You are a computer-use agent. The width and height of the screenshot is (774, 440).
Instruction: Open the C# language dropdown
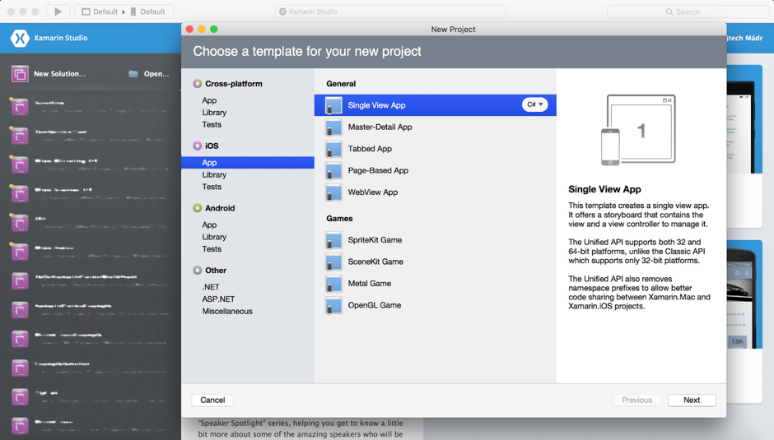(534, 104)
